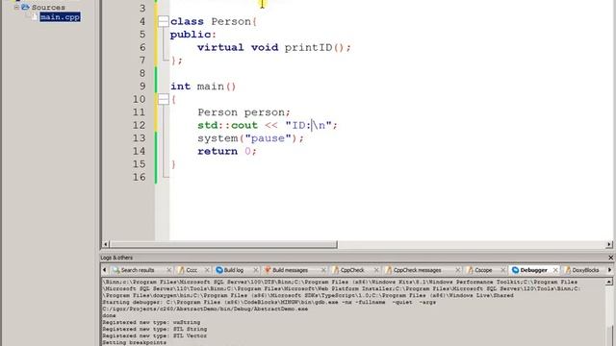Click the Search results tab magnifier icon
Image resolution: width=616 pixels, height=346 pixels.
tap(115, 270)
